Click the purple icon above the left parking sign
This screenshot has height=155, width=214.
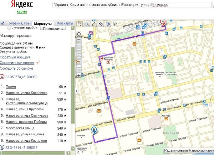pos(91,33)
